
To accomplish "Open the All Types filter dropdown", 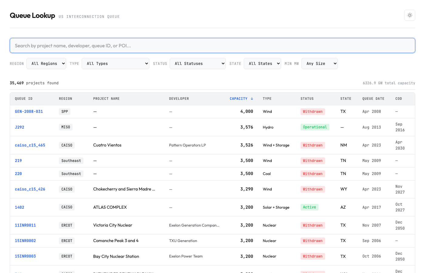I will click(x=115, y=63).
